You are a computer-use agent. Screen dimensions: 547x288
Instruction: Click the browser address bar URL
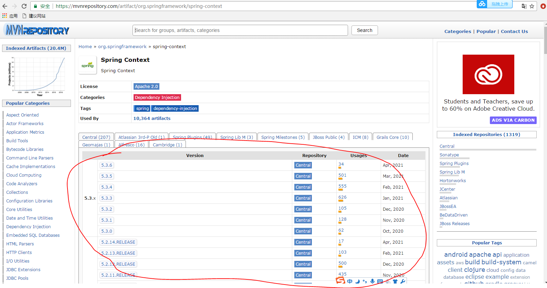pyautogui.click(x=139, y=6)
